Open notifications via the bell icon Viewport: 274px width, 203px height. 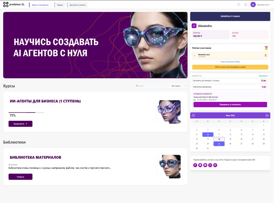click(x=246, y=4)
